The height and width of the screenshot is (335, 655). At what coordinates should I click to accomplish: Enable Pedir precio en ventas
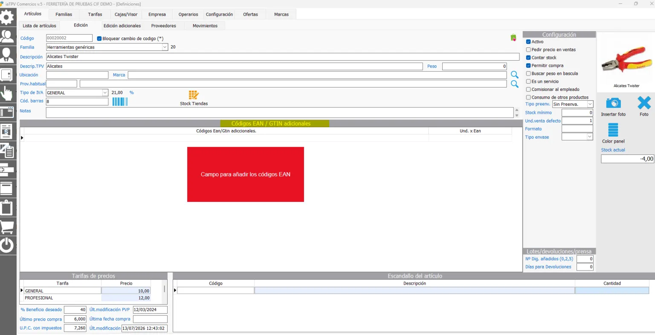click(528, 50)
